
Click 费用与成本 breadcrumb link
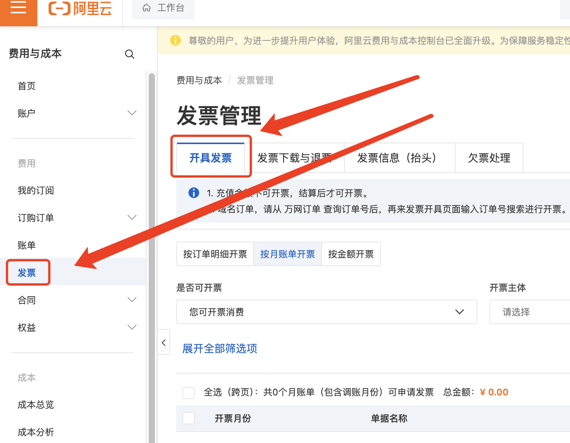pyautogui.click(x=199, y=80)
